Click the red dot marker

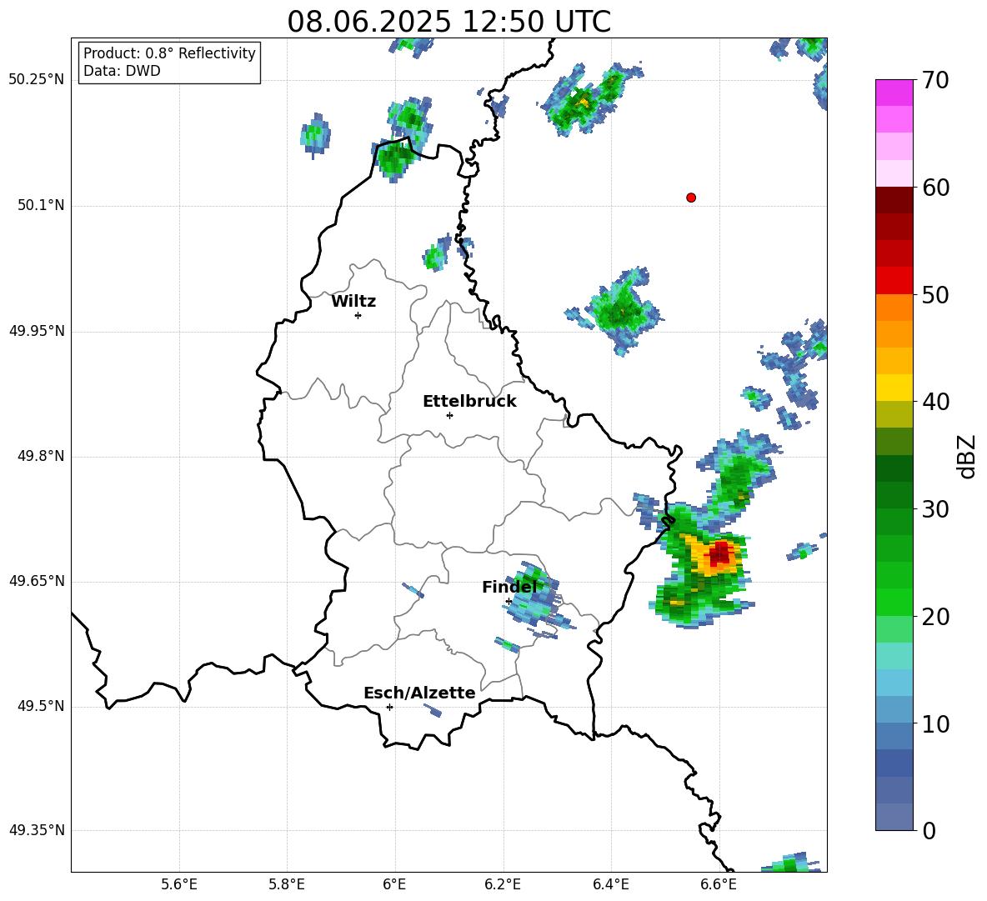[691, 198]
